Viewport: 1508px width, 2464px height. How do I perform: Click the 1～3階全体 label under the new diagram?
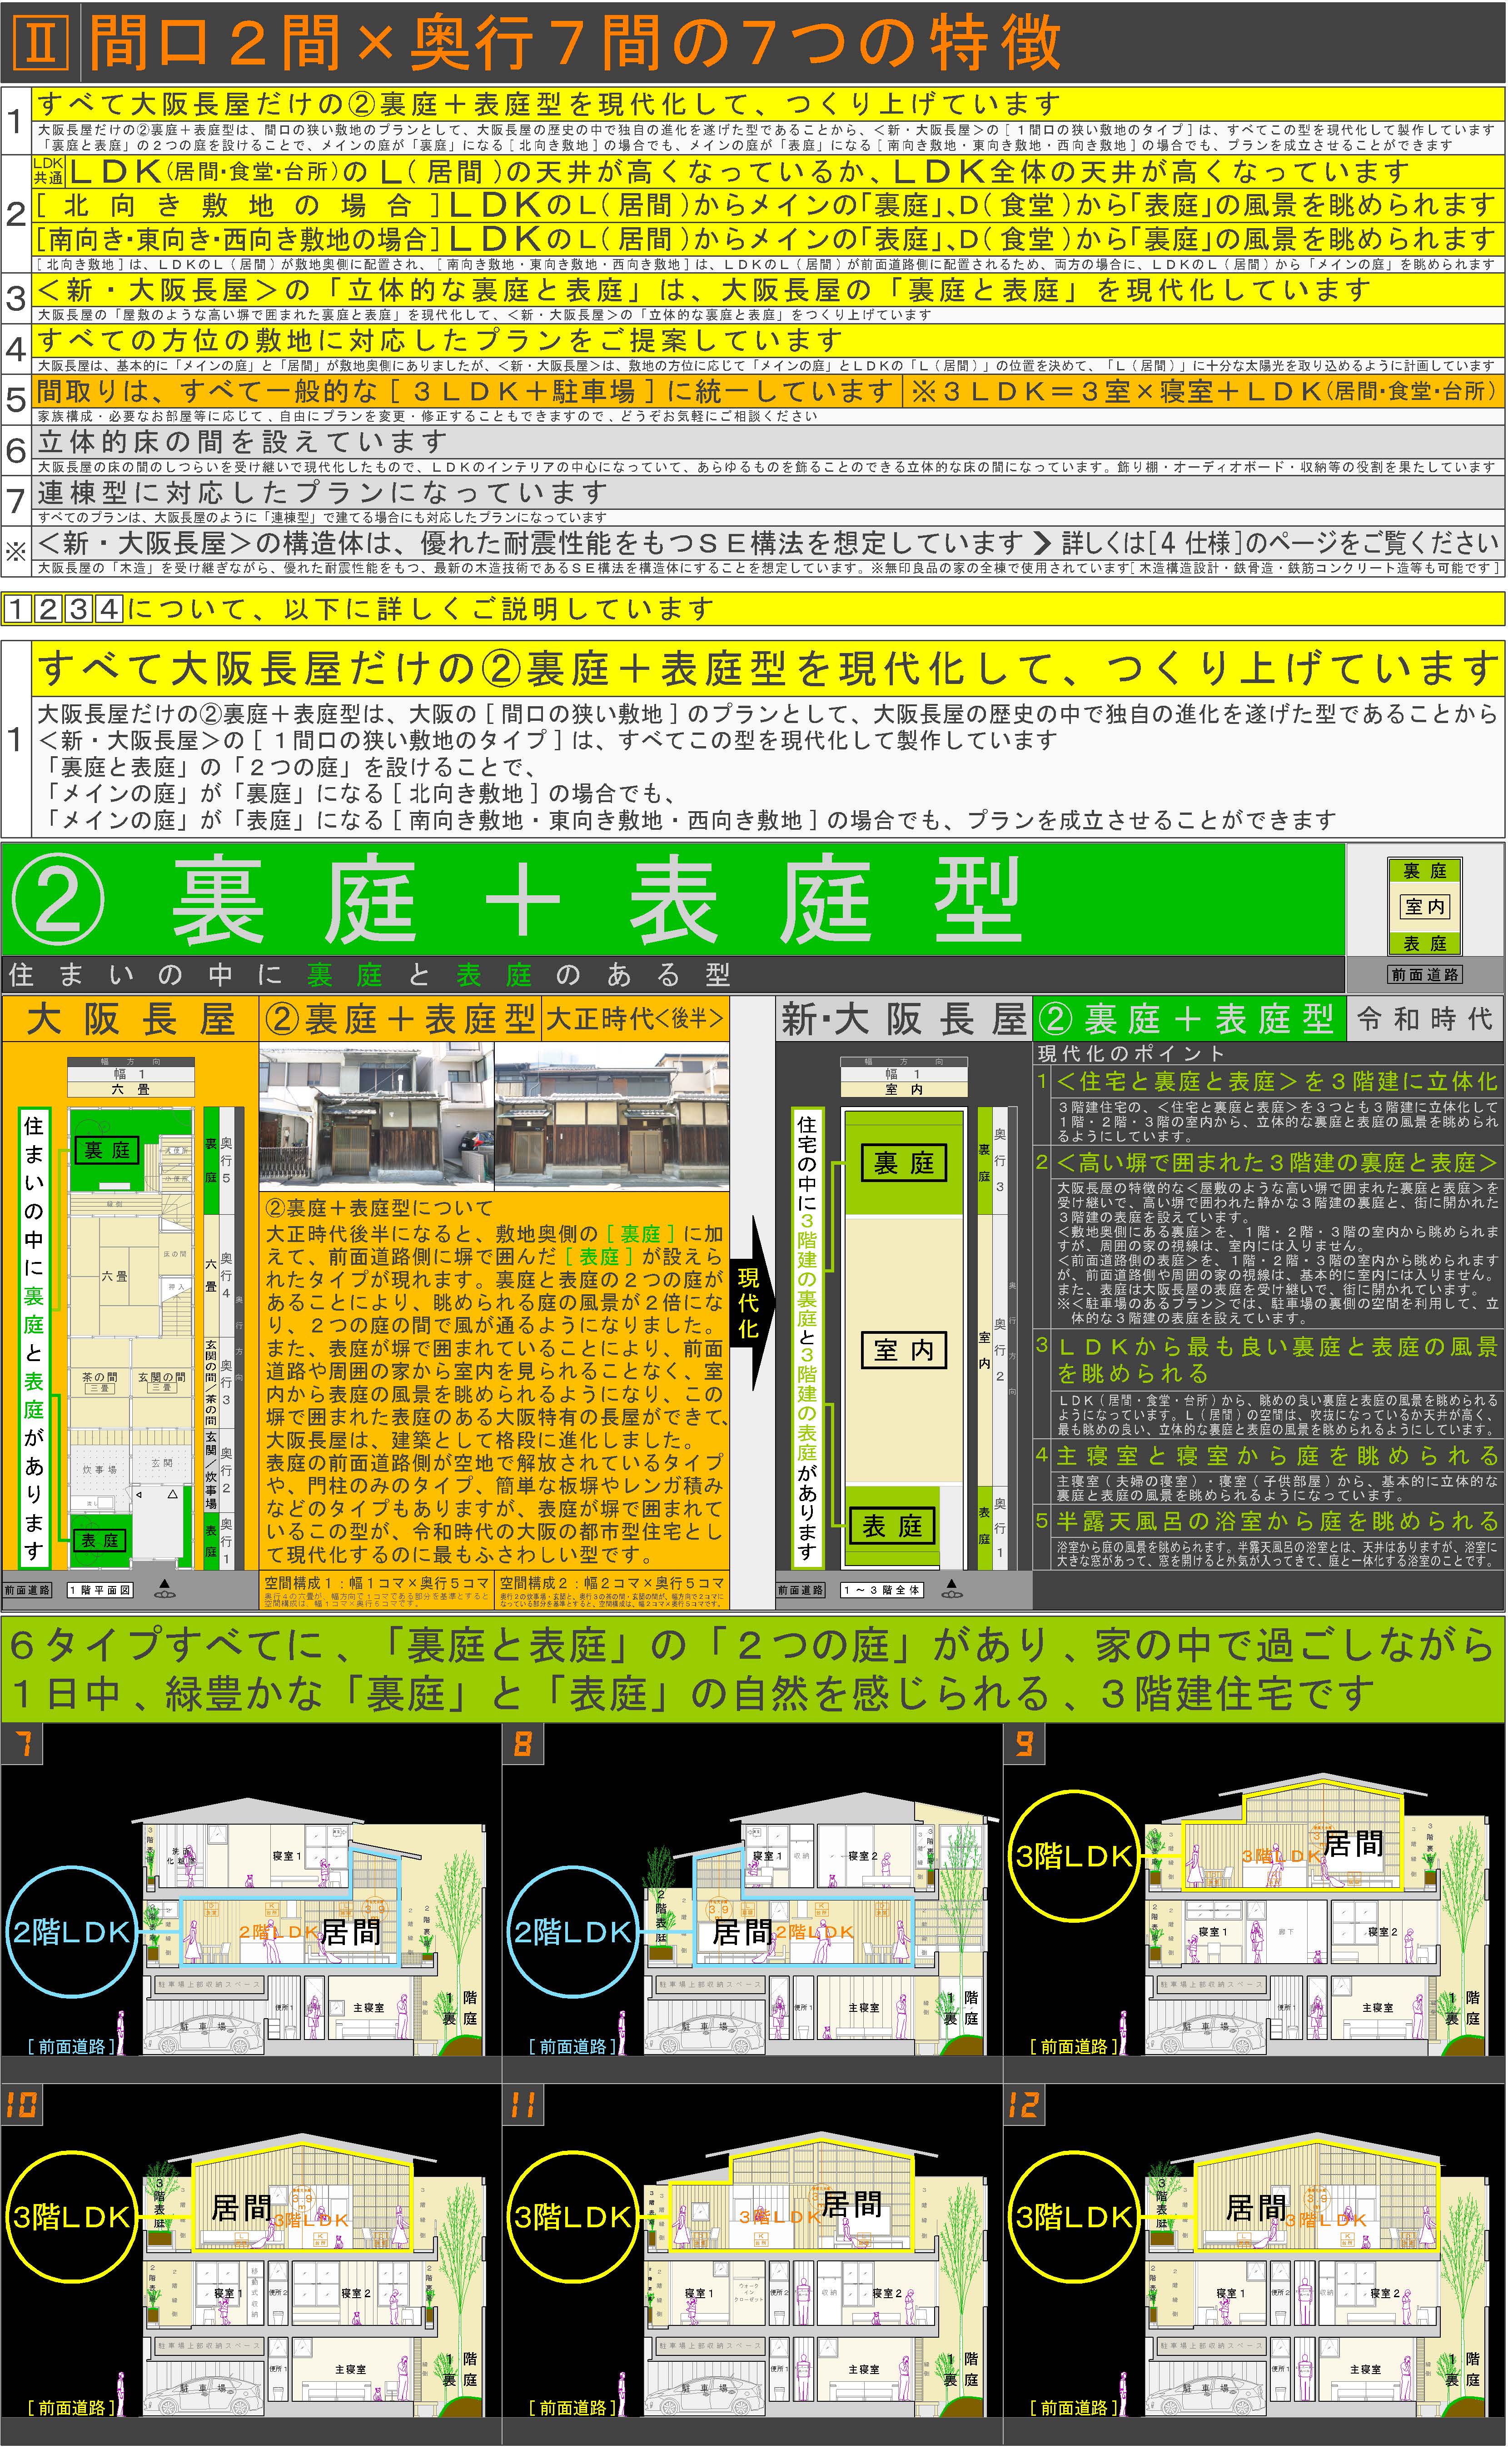(882, 1590)
